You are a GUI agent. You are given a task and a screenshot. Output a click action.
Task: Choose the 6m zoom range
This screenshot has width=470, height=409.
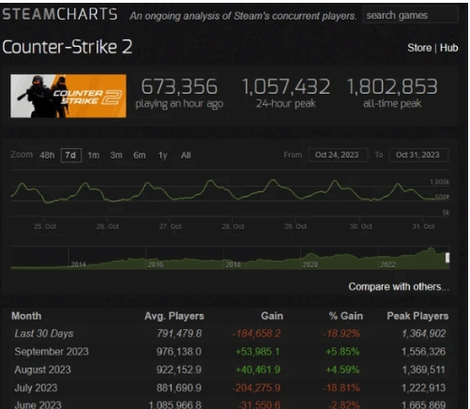pos(140,155)
